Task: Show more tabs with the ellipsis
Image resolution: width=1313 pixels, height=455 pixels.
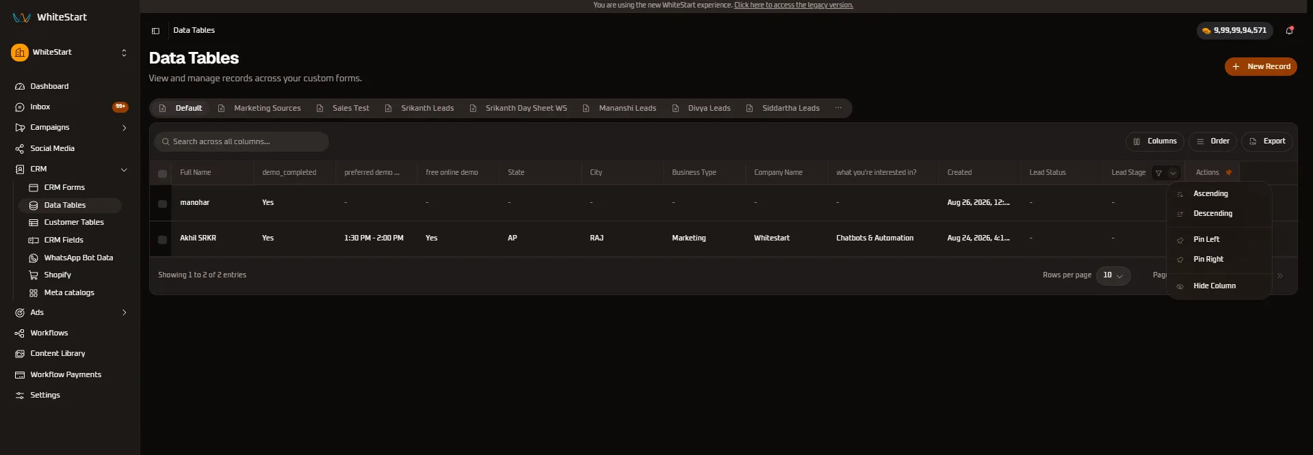Action: coord(838,108)
